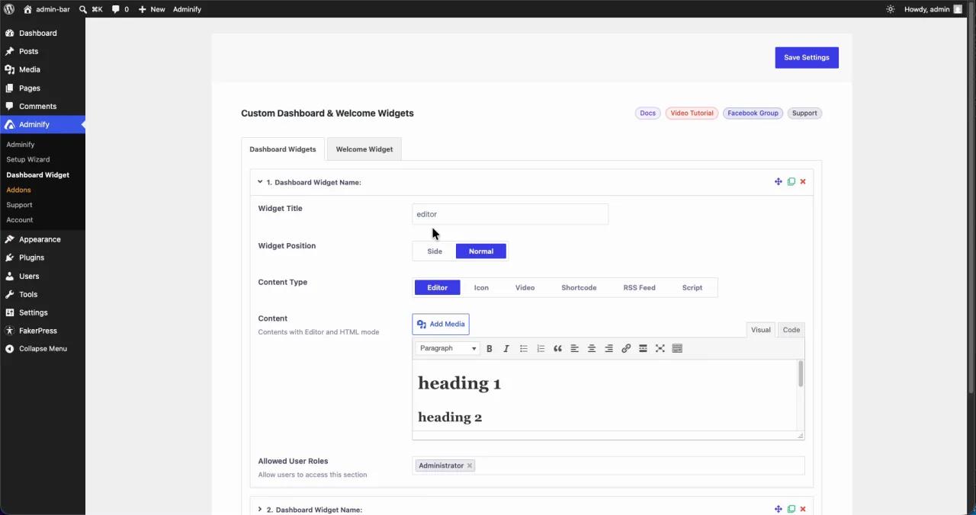
Task: Select Icon content type
Action: pos(481,287)
